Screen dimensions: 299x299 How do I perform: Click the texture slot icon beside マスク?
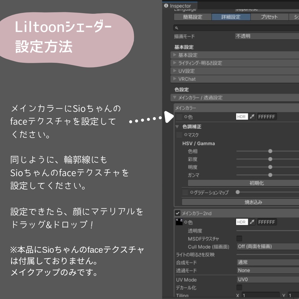pos(178,135)
